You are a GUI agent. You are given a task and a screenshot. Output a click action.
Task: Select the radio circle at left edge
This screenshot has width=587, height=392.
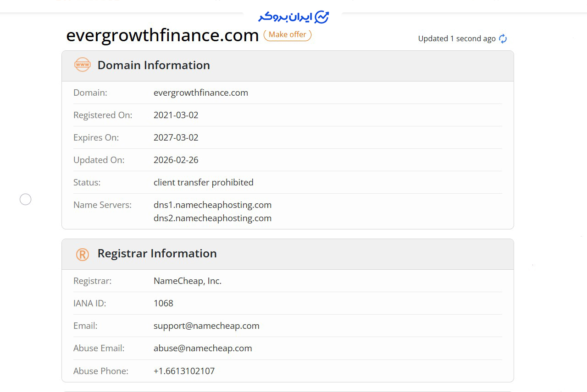point(26,199)
